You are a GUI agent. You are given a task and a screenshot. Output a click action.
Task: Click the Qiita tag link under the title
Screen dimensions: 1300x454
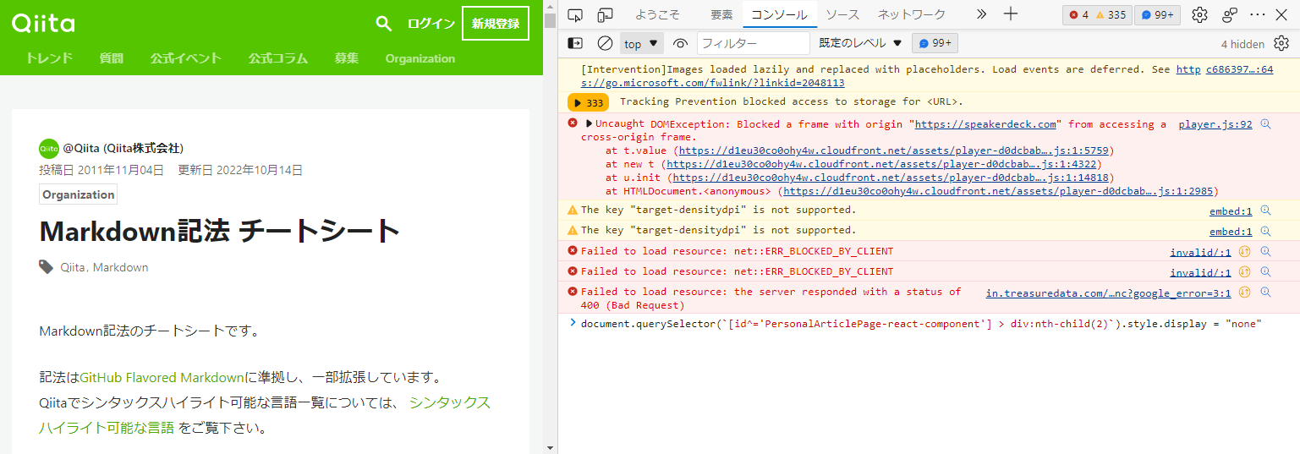(x=73, y=267)
